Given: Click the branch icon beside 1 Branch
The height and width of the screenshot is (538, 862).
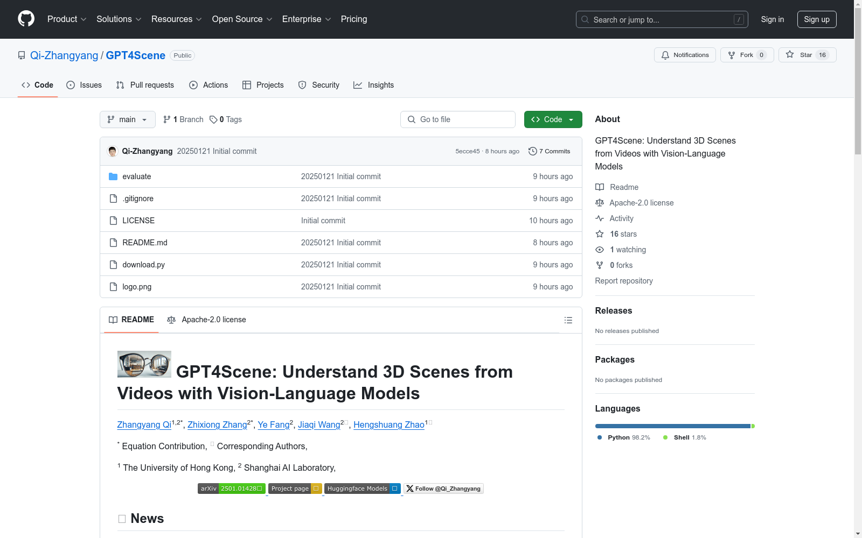Looking at the screenshot, I should 167,119.
